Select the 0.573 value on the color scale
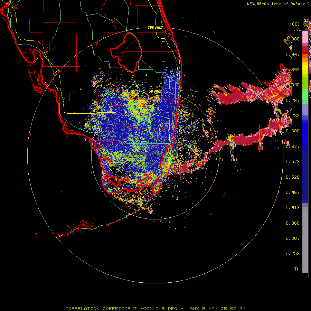The image size is (311, 311). click(x=293, y=162)
